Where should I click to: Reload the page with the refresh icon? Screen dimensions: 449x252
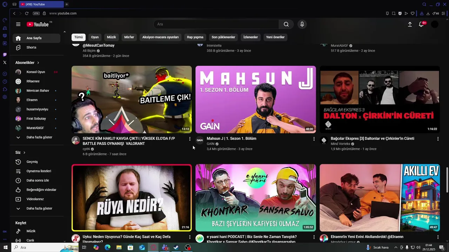coord(27,13)
